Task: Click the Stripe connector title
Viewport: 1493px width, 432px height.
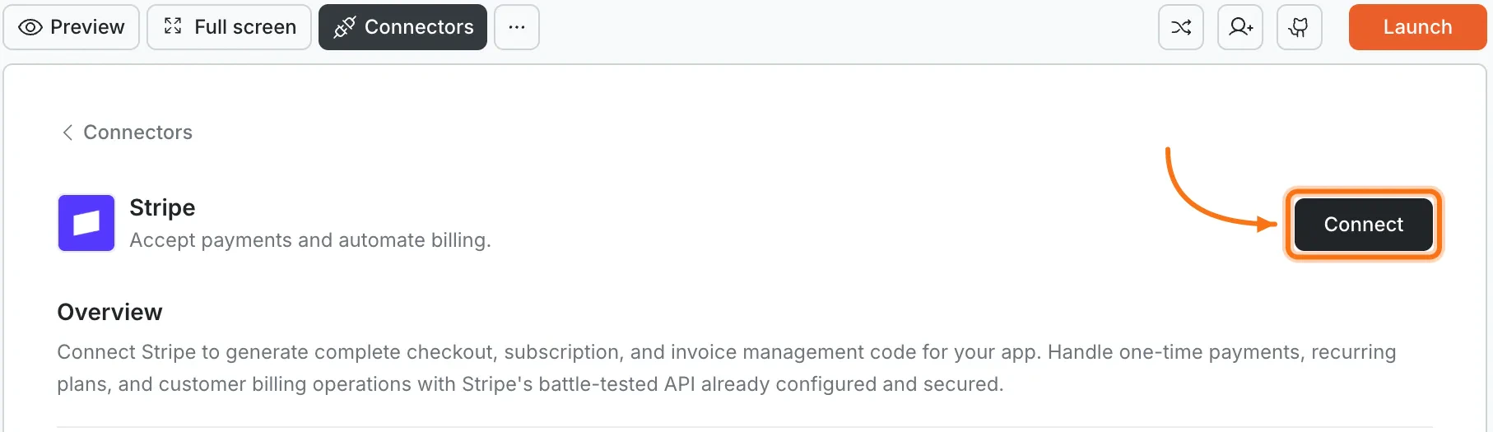Action: pos(162,207)
